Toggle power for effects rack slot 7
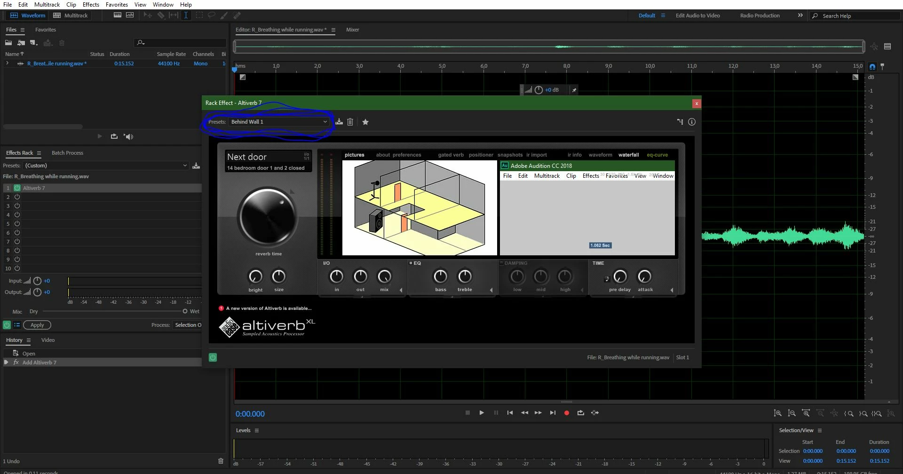 pyautogui.click(x=17, y=242)
